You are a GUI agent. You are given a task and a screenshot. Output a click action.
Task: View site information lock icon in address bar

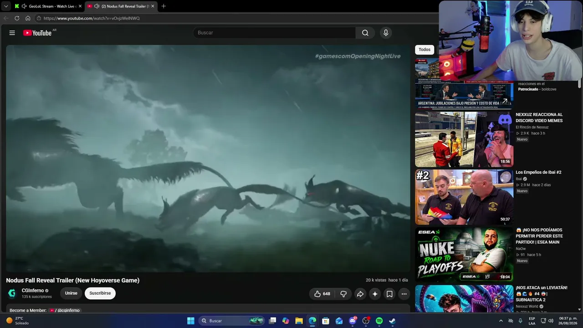click(x=39, y=18)
